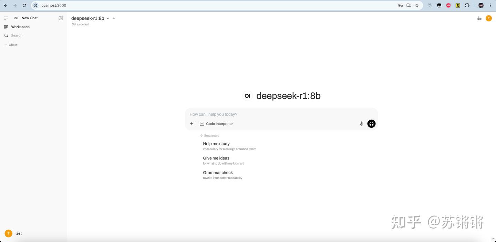This screenshot has width=496, height=242.
Task: Choose the 'Give me ideas' suggestion
Action: 223,161
